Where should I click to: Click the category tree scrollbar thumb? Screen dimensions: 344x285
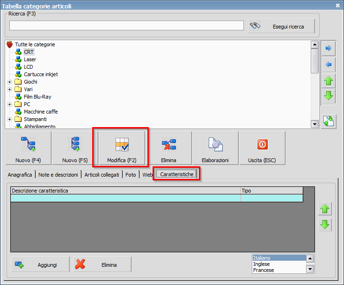point(315,61)
